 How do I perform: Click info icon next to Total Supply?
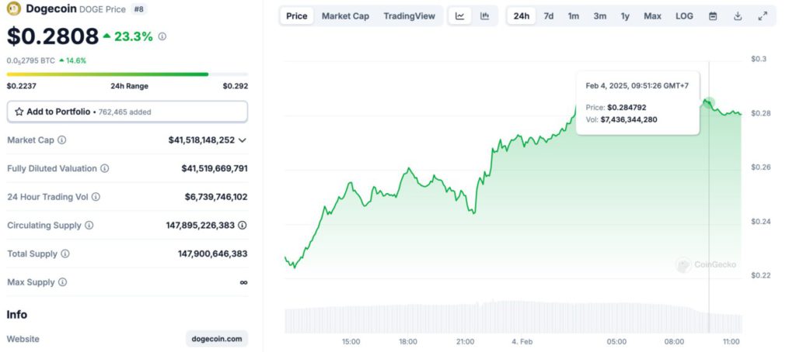65,254
